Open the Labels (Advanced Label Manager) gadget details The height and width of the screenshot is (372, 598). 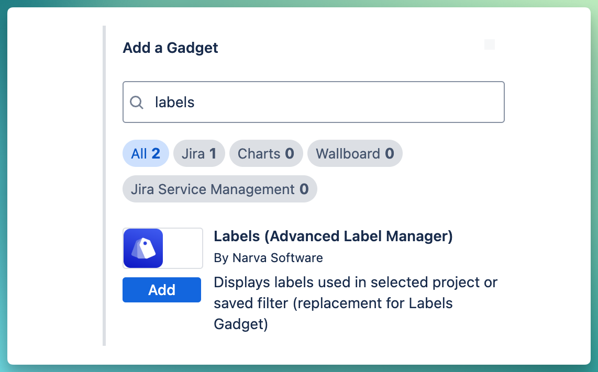pos(333,236)
